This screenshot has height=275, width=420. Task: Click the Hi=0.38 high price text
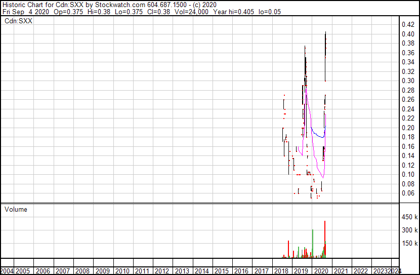[x=99, y=12]
